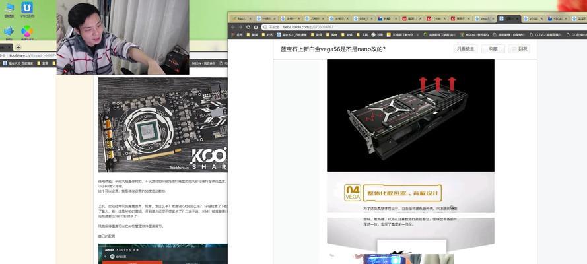Open the 谷歌 bookmark
Viewport: 587px width, 264px height.
[378, 35]
